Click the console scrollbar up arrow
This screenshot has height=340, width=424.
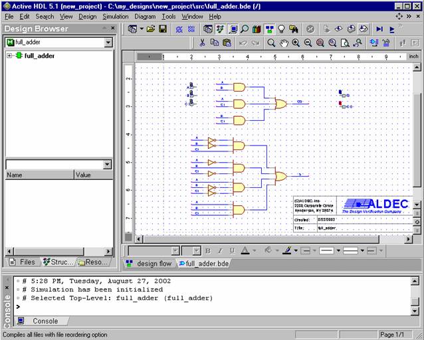[x=415, y=281]
